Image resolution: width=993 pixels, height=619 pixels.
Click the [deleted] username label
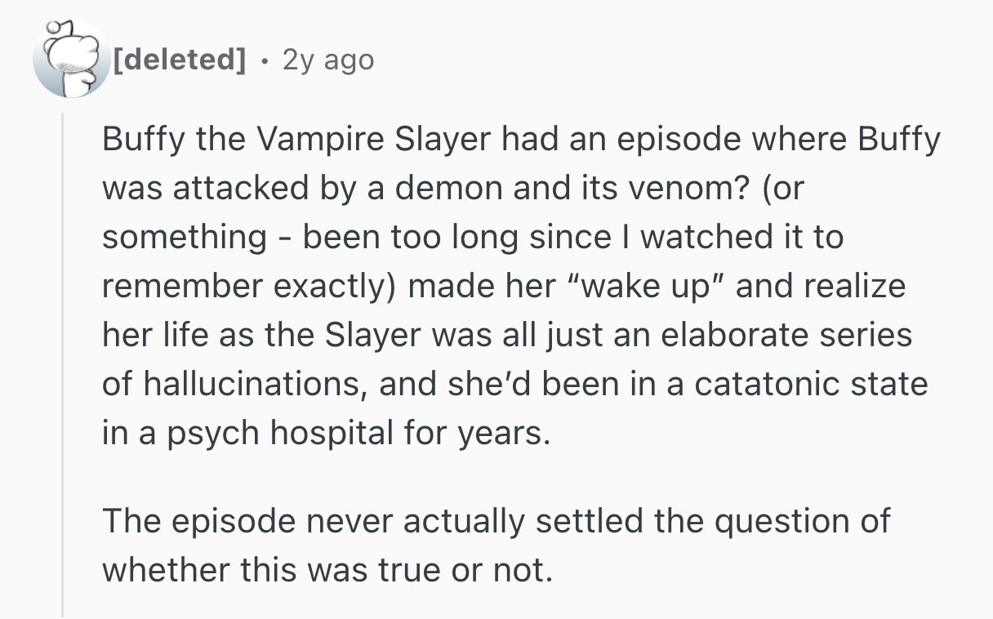pyautogui.click(x=180, y=60)
